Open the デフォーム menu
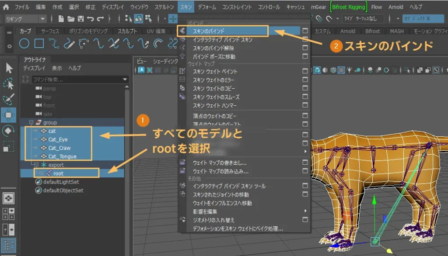Screen dimensions: 448x256 [207, 7]
